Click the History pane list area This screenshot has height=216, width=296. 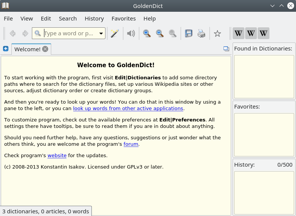(x=264, y=192)
